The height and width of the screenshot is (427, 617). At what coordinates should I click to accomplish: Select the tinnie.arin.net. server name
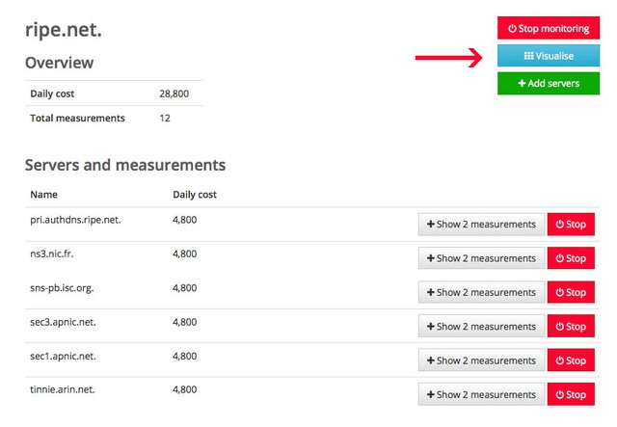point(63,389)
